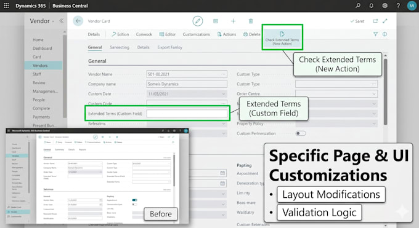This screenshot has height=228, width=419.
Task: Open Complete in sidebar
Action: point(41,108)
